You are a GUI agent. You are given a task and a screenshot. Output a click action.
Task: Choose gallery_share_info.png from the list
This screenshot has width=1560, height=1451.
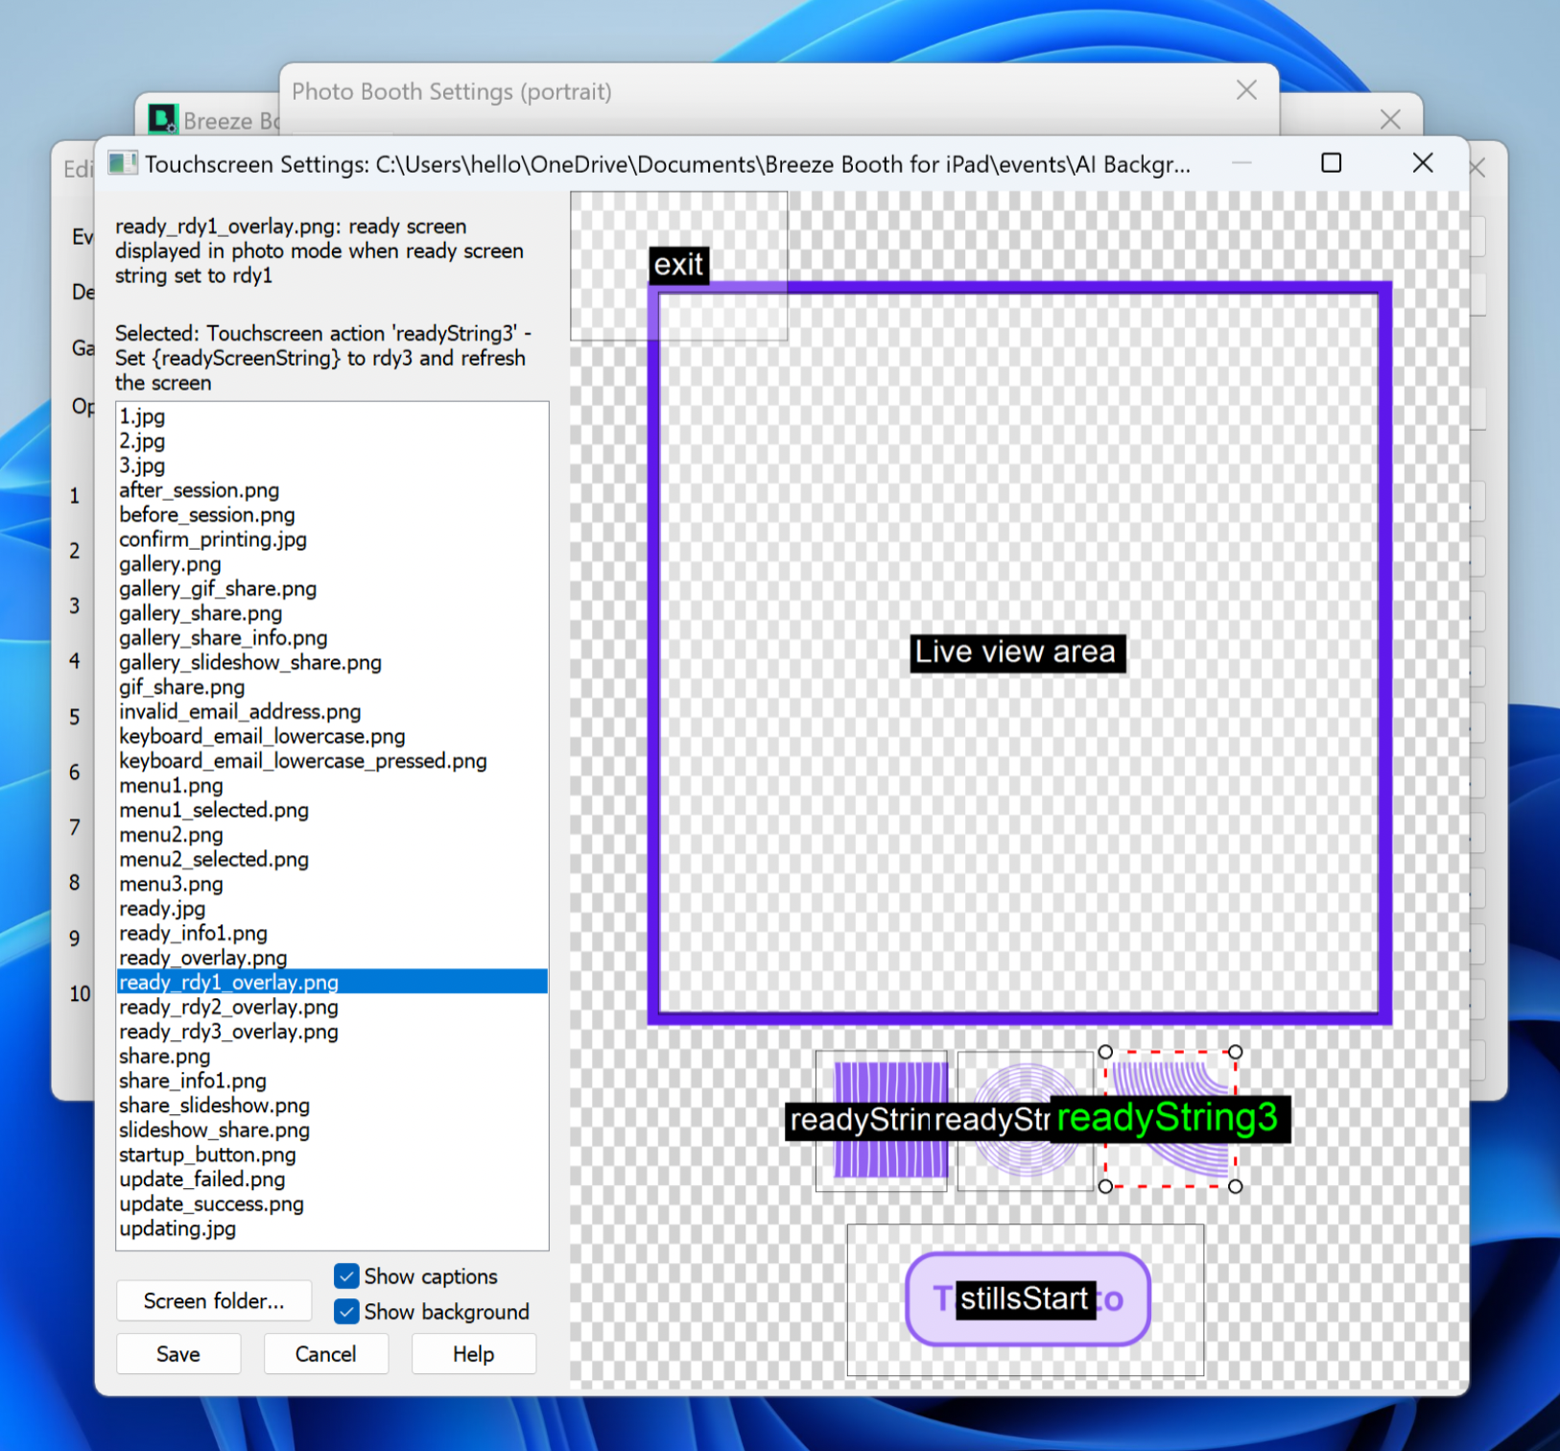tap(223, 638)
